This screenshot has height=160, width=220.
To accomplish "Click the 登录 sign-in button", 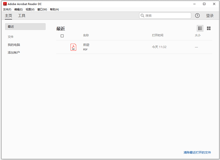I will tap(210, 15).
